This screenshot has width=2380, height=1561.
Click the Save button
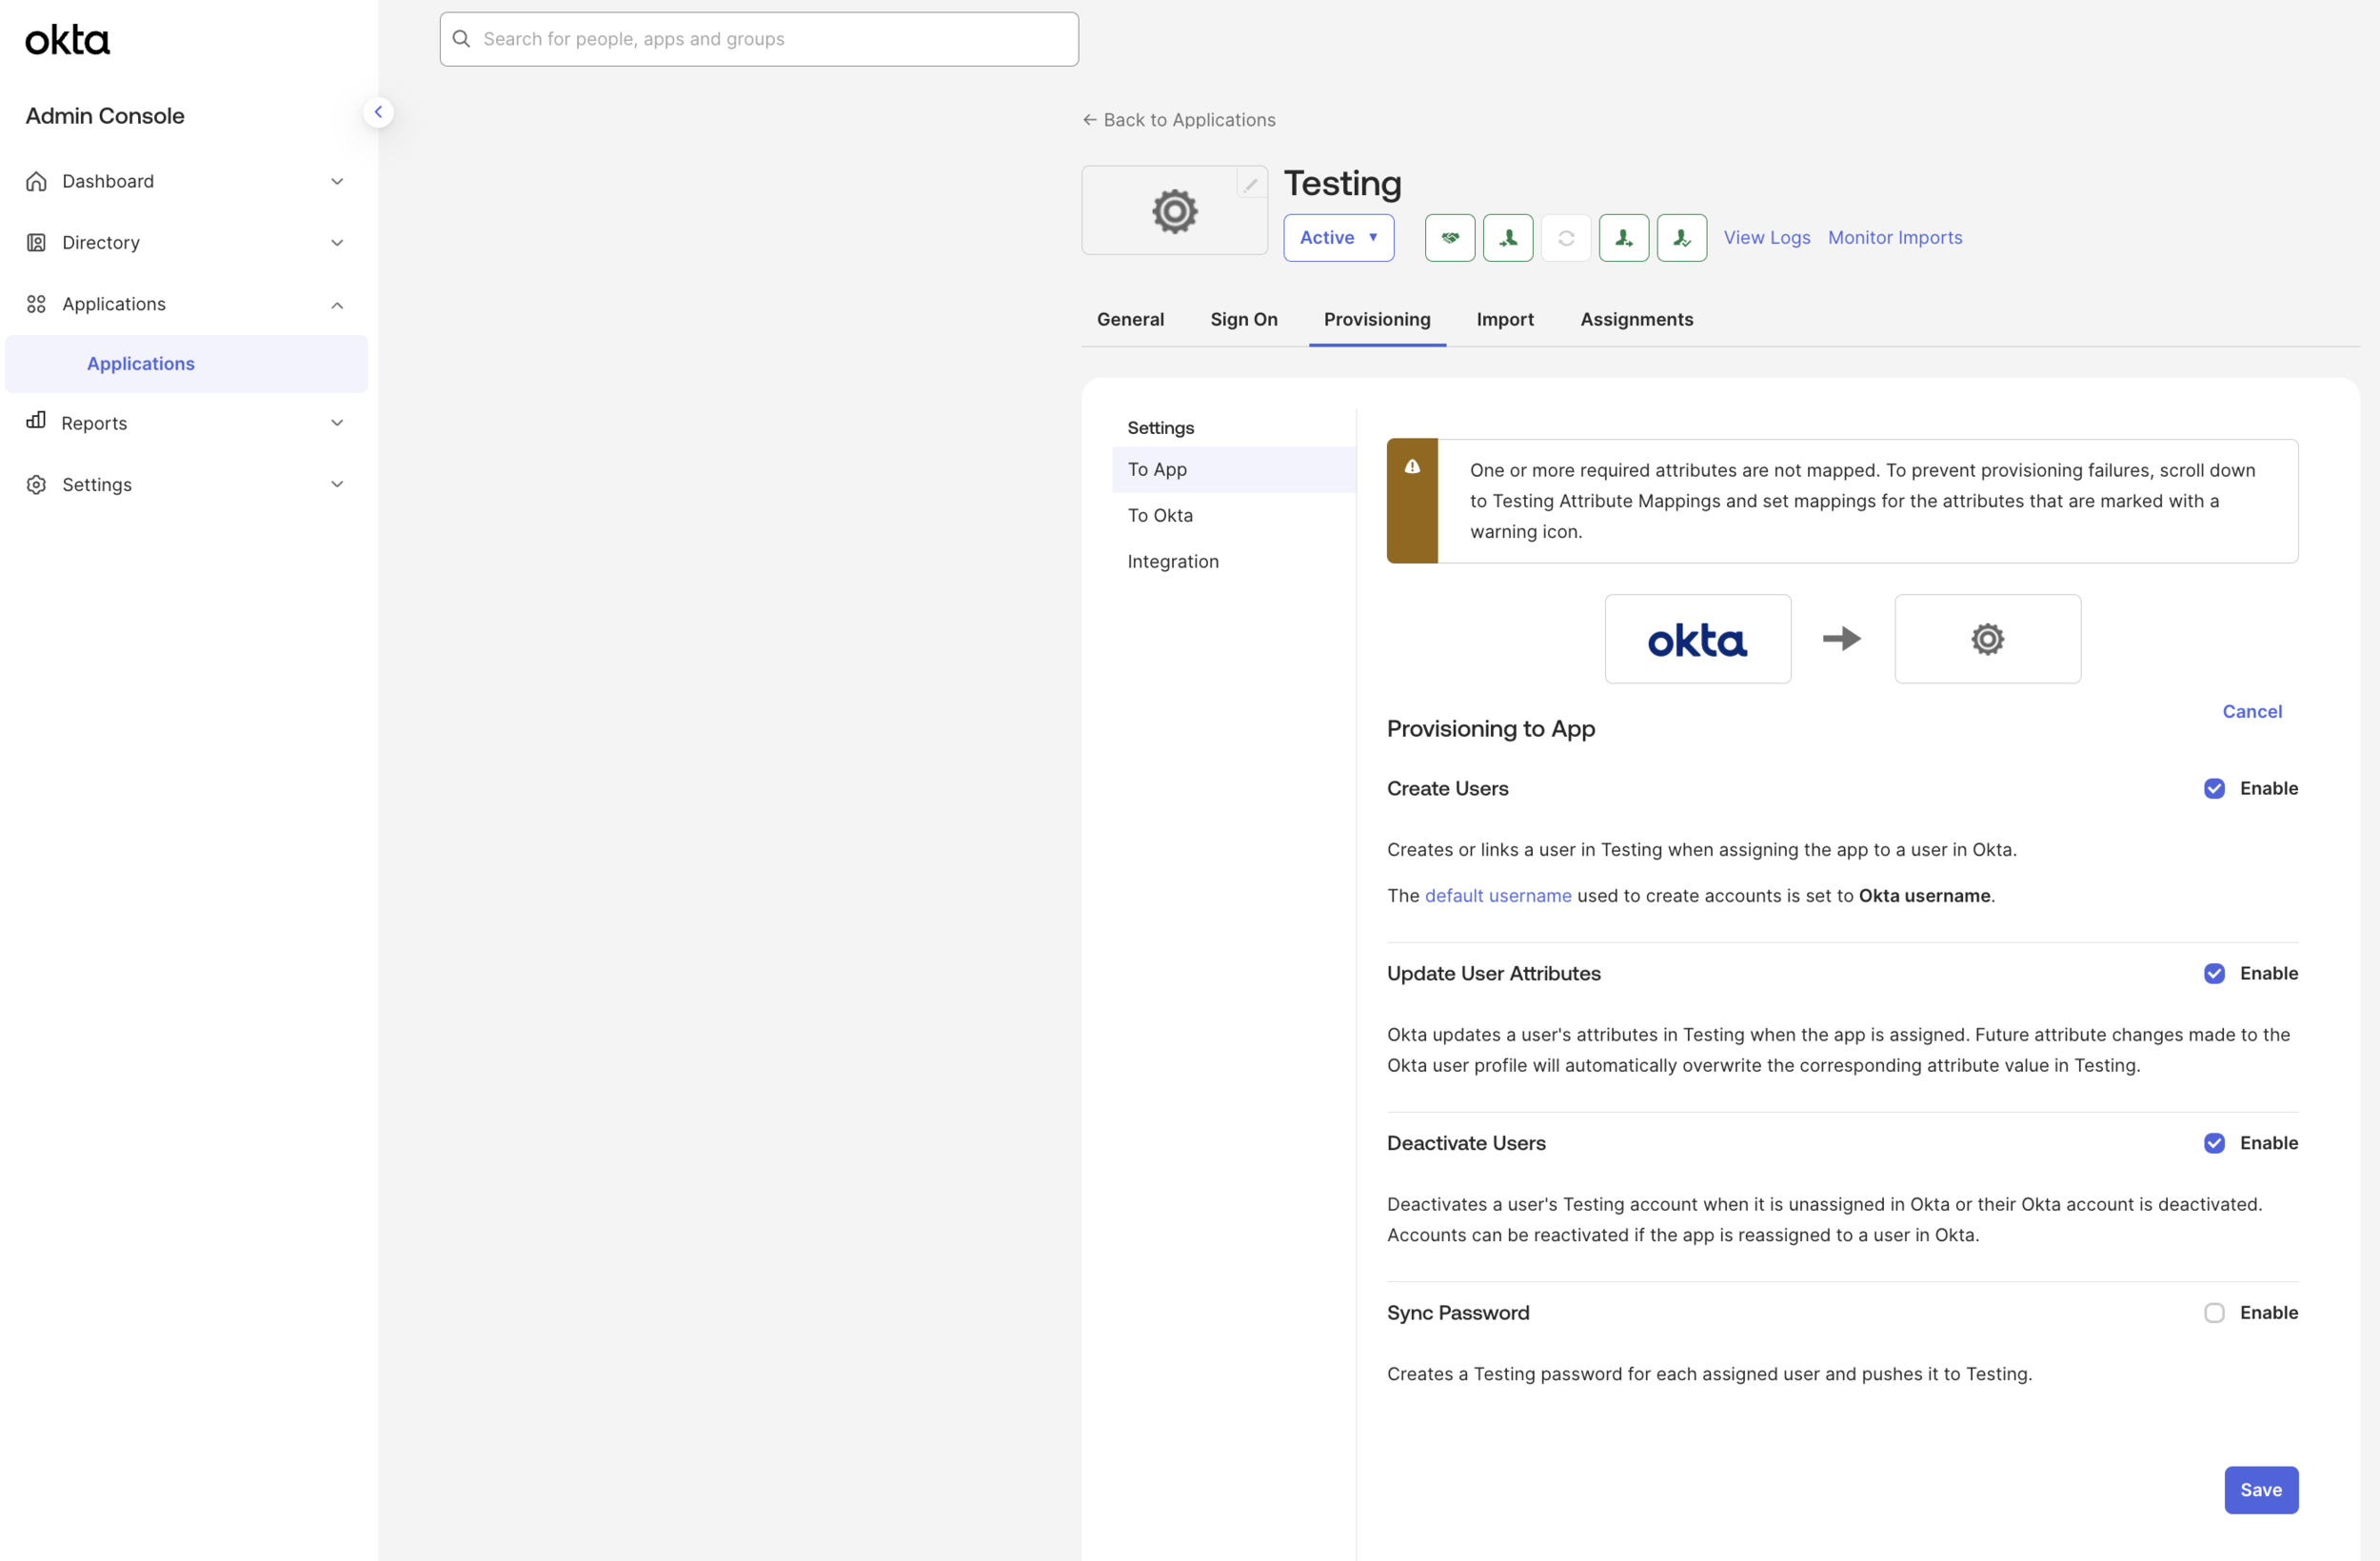[2260, 1489]
